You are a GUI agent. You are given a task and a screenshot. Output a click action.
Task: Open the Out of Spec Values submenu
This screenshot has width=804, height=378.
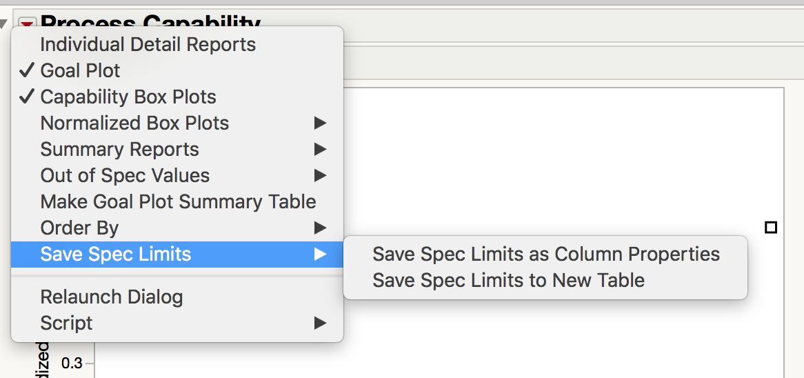[x=125, y=176]
